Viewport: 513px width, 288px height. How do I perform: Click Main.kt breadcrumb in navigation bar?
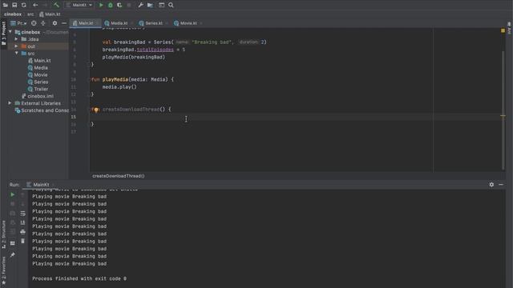[x=50, y=14]
